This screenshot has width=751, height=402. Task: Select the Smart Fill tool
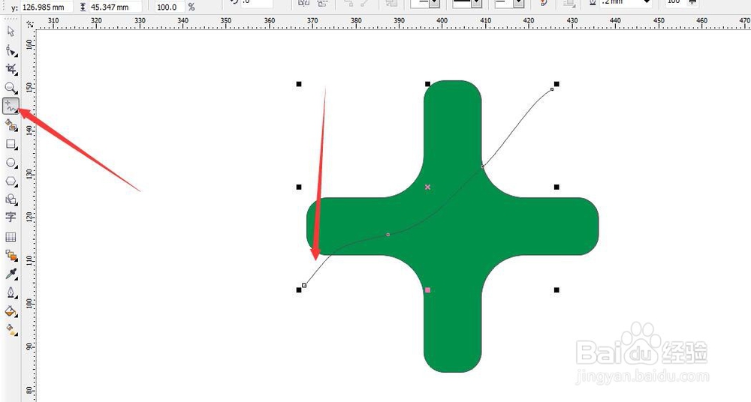(11, 125)
